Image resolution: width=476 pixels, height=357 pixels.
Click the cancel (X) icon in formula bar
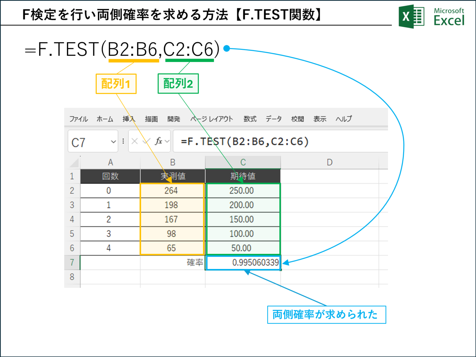(x=134, y=142)
